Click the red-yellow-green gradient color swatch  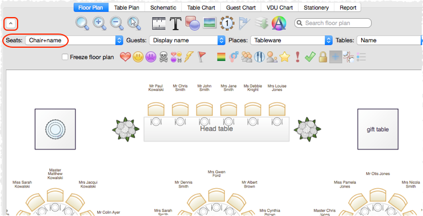[221, 57]
